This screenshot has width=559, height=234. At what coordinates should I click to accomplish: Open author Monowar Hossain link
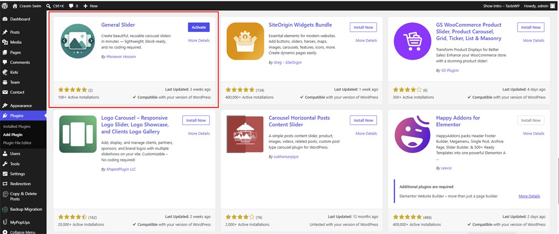point(121,57)
